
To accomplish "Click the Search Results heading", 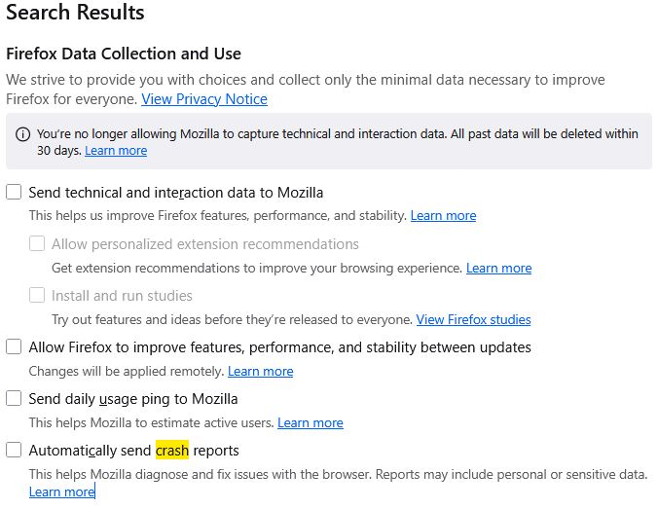I will pyautogui.click(x=75, y=14).
